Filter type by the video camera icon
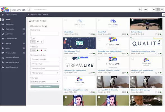This screenshot has width=165, height=112. tap(38, 42)
